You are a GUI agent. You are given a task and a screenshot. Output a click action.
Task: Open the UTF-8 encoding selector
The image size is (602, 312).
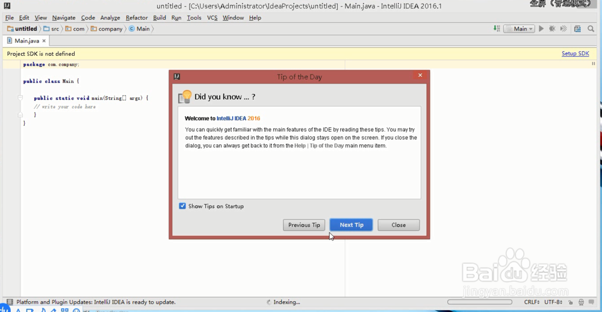click(x=553, y=302)
